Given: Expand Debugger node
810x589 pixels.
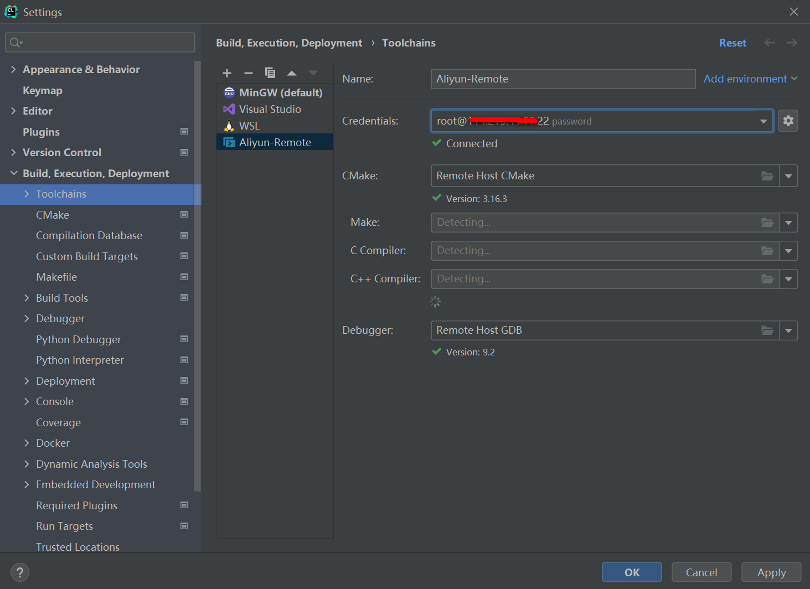Looking at the screenshot, I should click(27, 318).
